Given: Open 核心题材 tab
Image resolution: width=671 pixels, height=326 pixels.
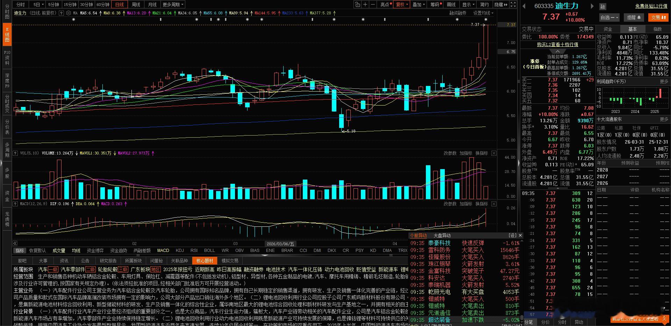Looking at the screenshot, I should [x=205, y=261].
